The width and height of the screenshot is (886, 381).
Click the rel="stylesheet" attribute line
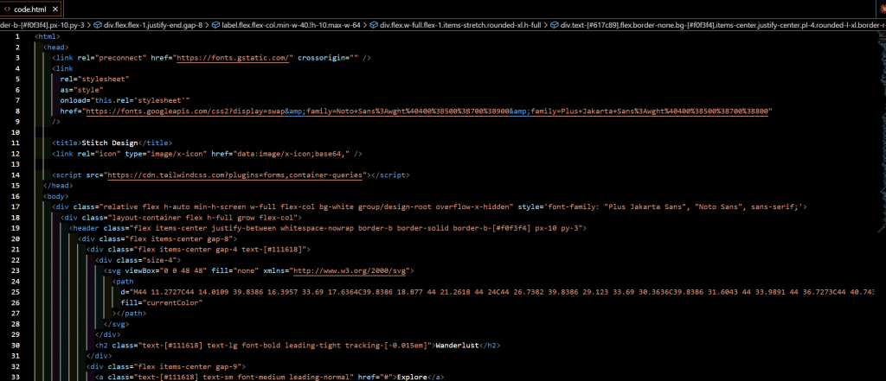[x=95, y=79]
